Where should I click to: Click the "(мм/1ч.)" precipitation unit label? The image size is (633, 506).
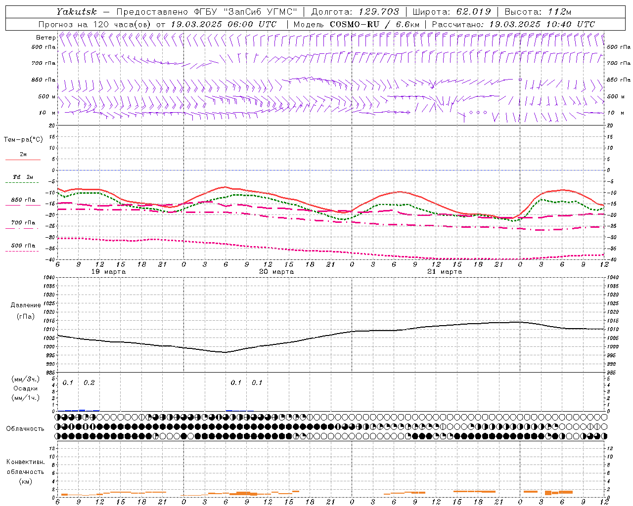[x=25, y=397]
